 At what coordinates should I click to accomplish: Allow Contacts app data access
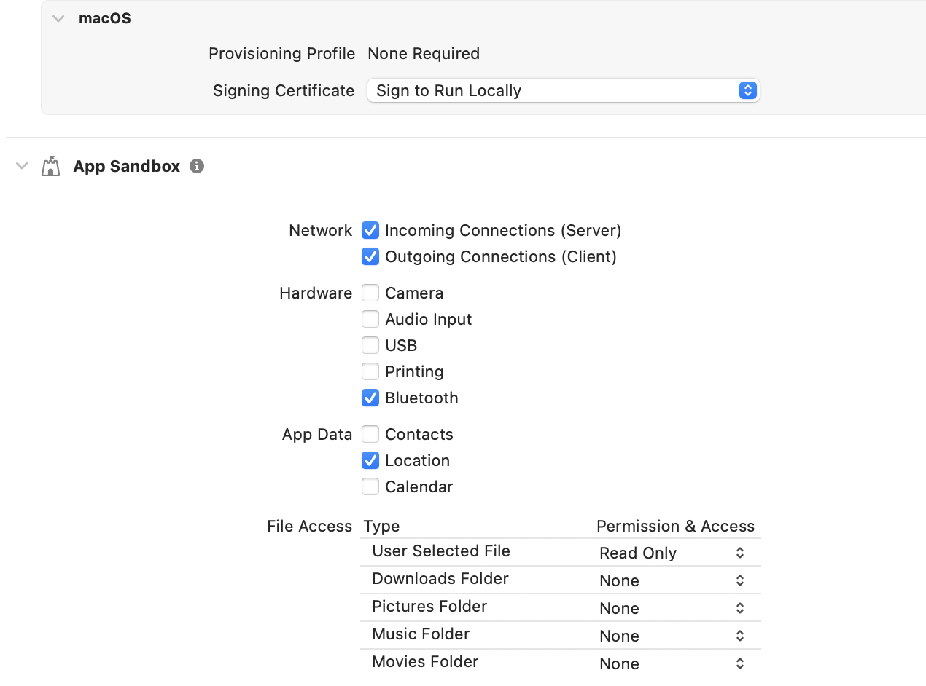click(370, 434)
